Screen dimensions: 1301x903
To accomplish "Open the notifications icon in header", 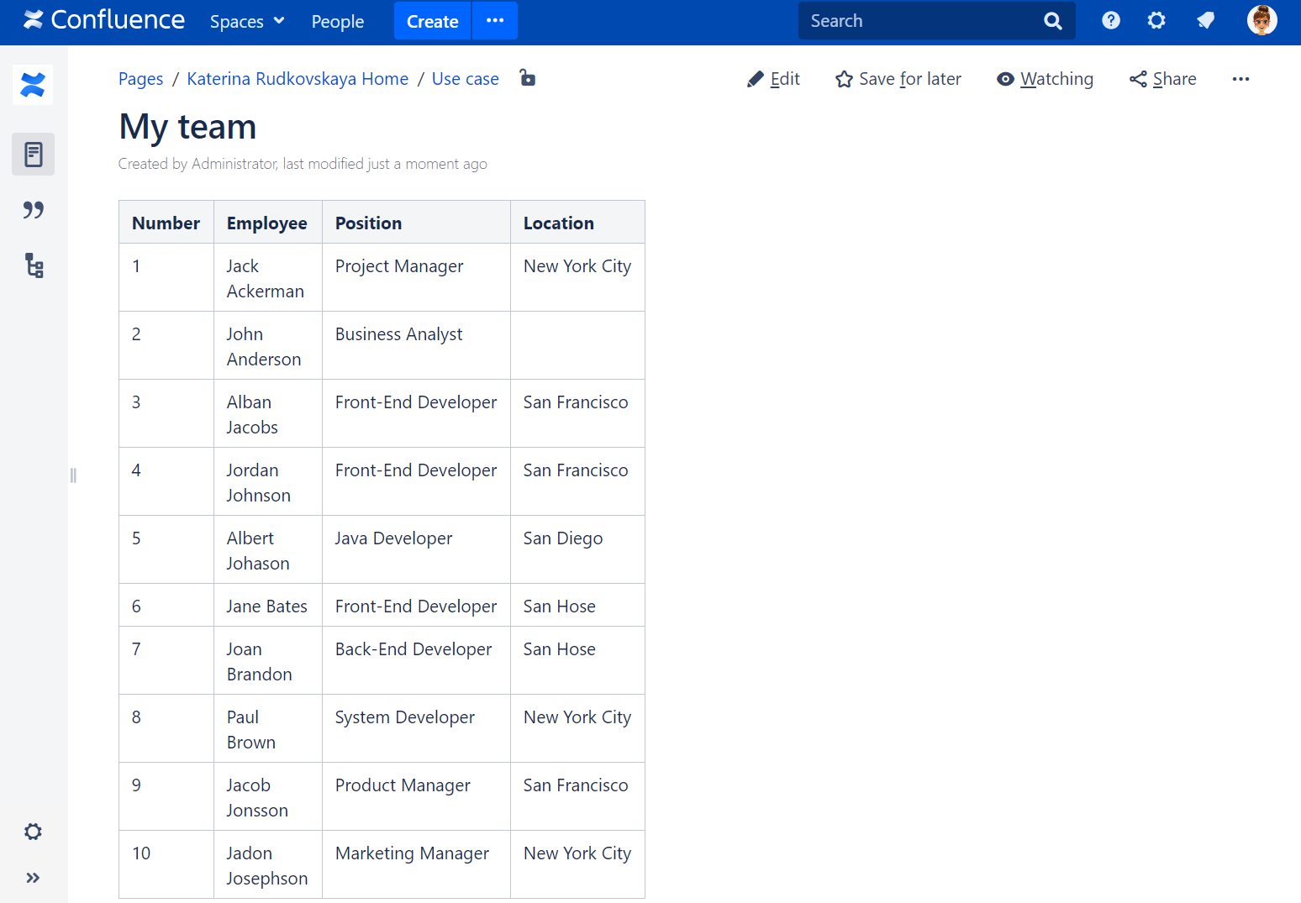I will [x=1205, y=21].
